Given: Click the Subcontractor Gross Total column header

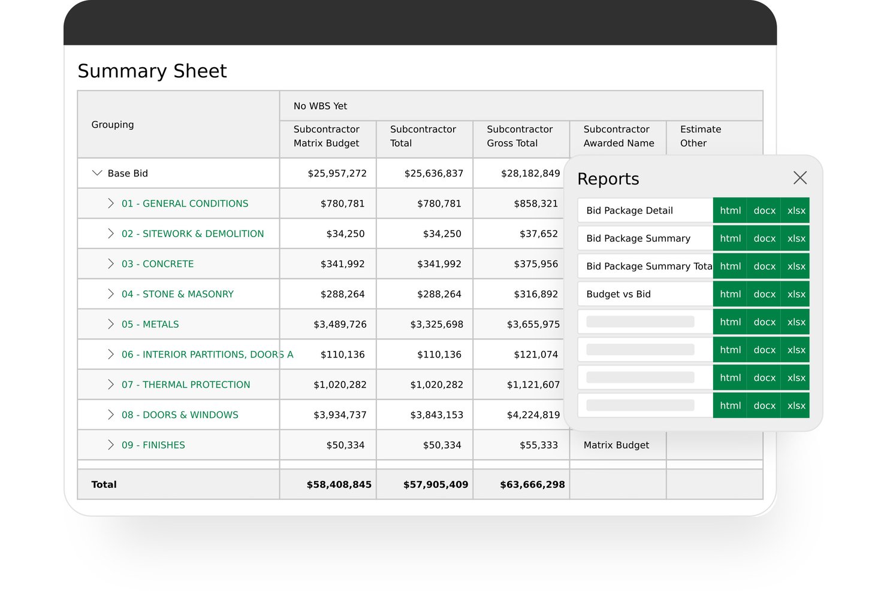Looking at the screenshot, I should point(521,139).
